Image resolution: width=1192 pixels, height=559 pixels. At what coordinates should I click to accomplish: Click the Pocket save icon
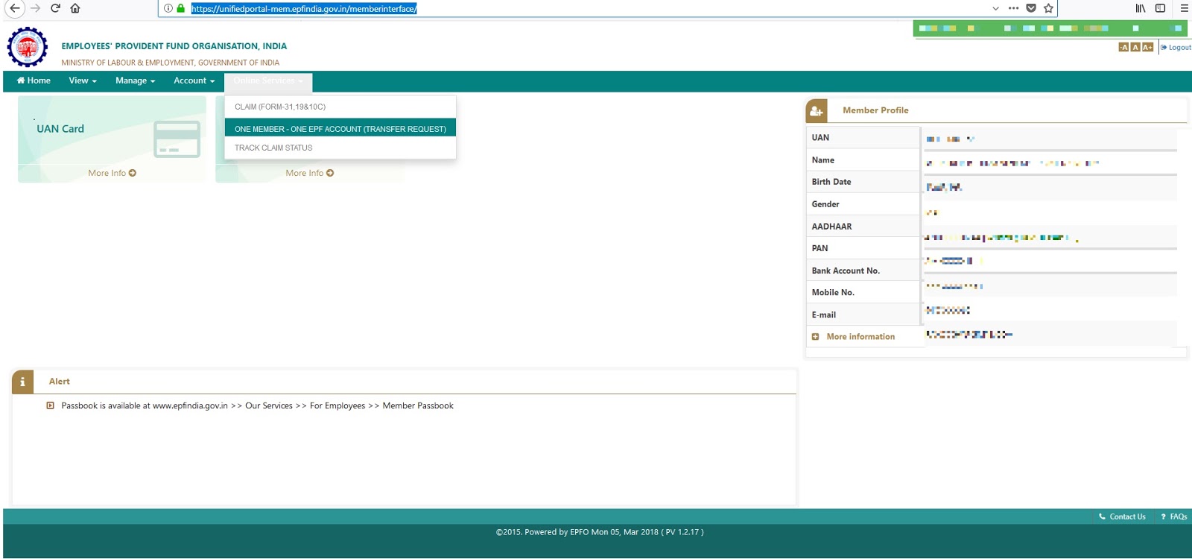(x=1031, y=8)
